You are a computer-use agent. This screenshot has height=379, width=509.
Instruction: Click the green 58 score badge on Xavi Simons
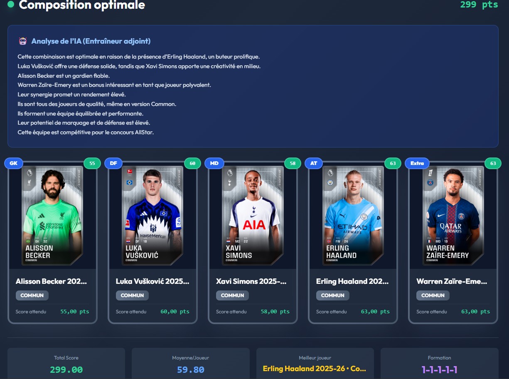293,163
